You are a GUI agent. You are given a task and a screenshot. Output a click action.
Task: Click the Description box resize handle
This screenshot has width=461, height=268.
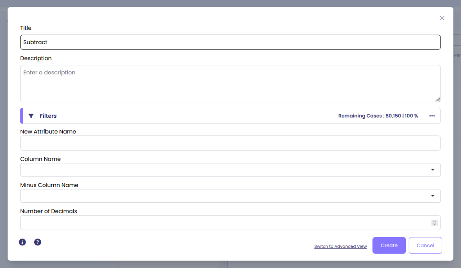pyautogui.click(x=437, y=99)
